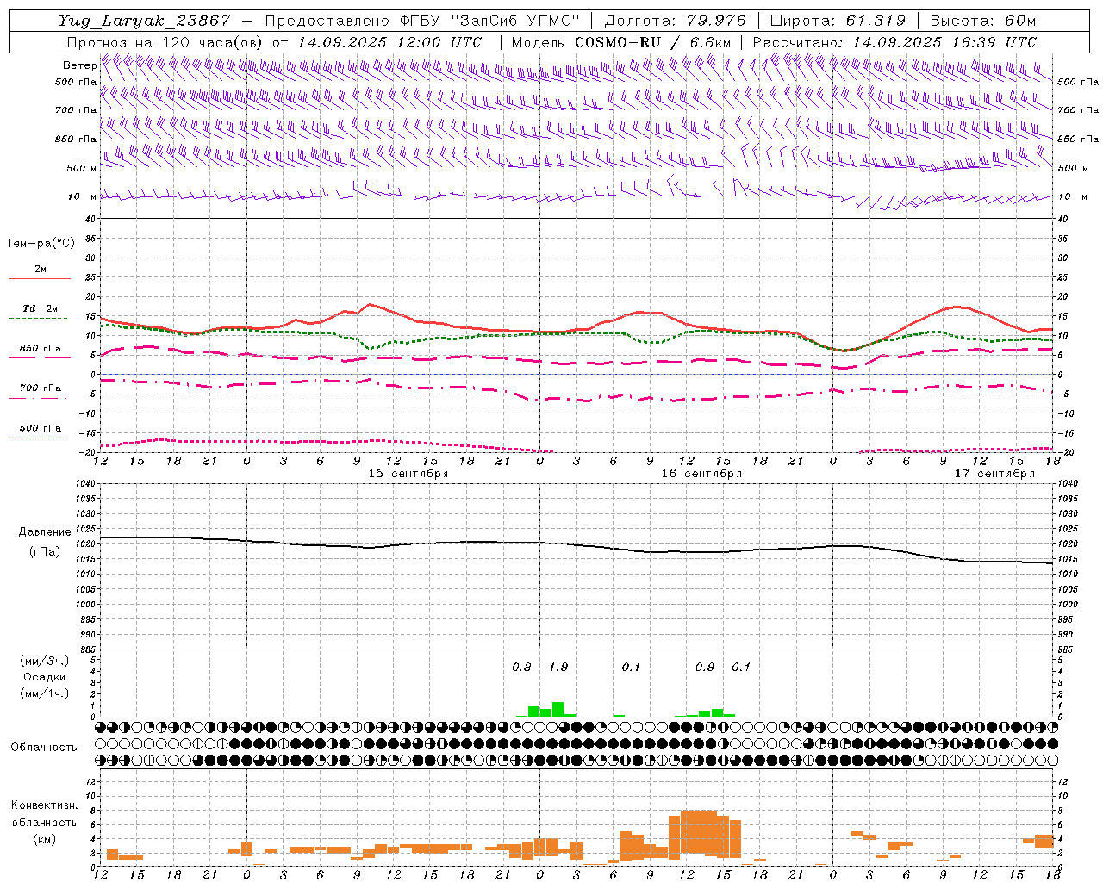The height and width of the screenshot is (882, 1103).
Task: Click the Конвективн. convective cloud label
Action: 44,805
